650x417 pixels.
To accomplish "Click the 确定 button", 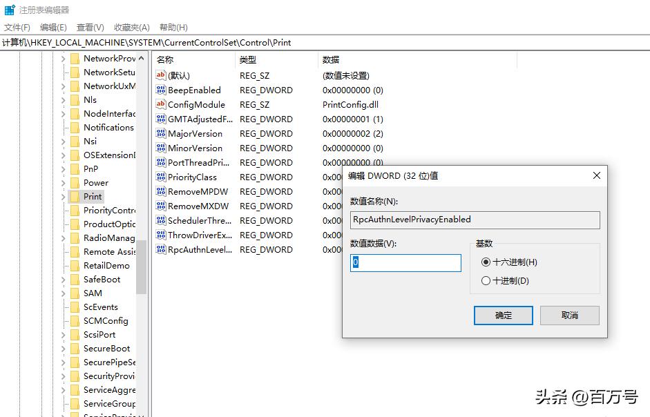I will point(503,315).
